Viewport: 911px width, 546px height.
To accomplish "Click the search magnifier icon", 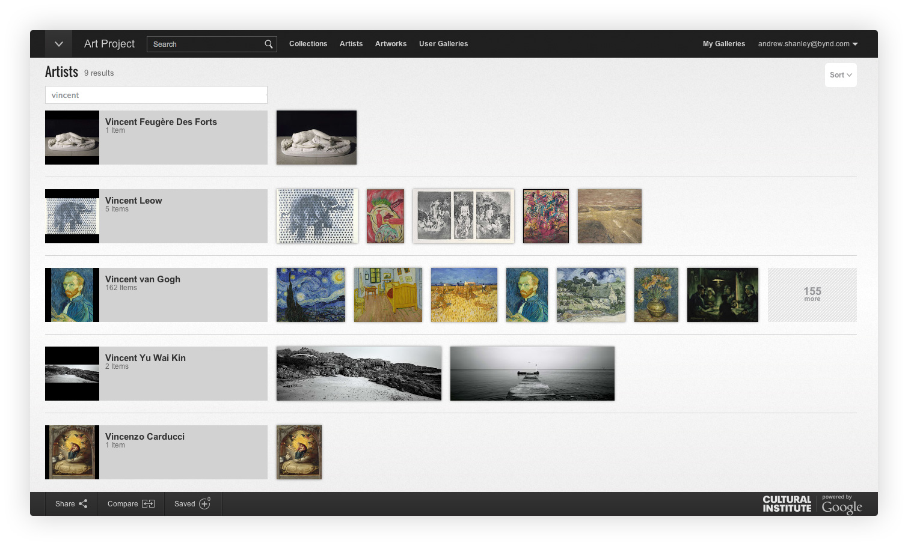I will pyautogui.click(x=269, y=44).
